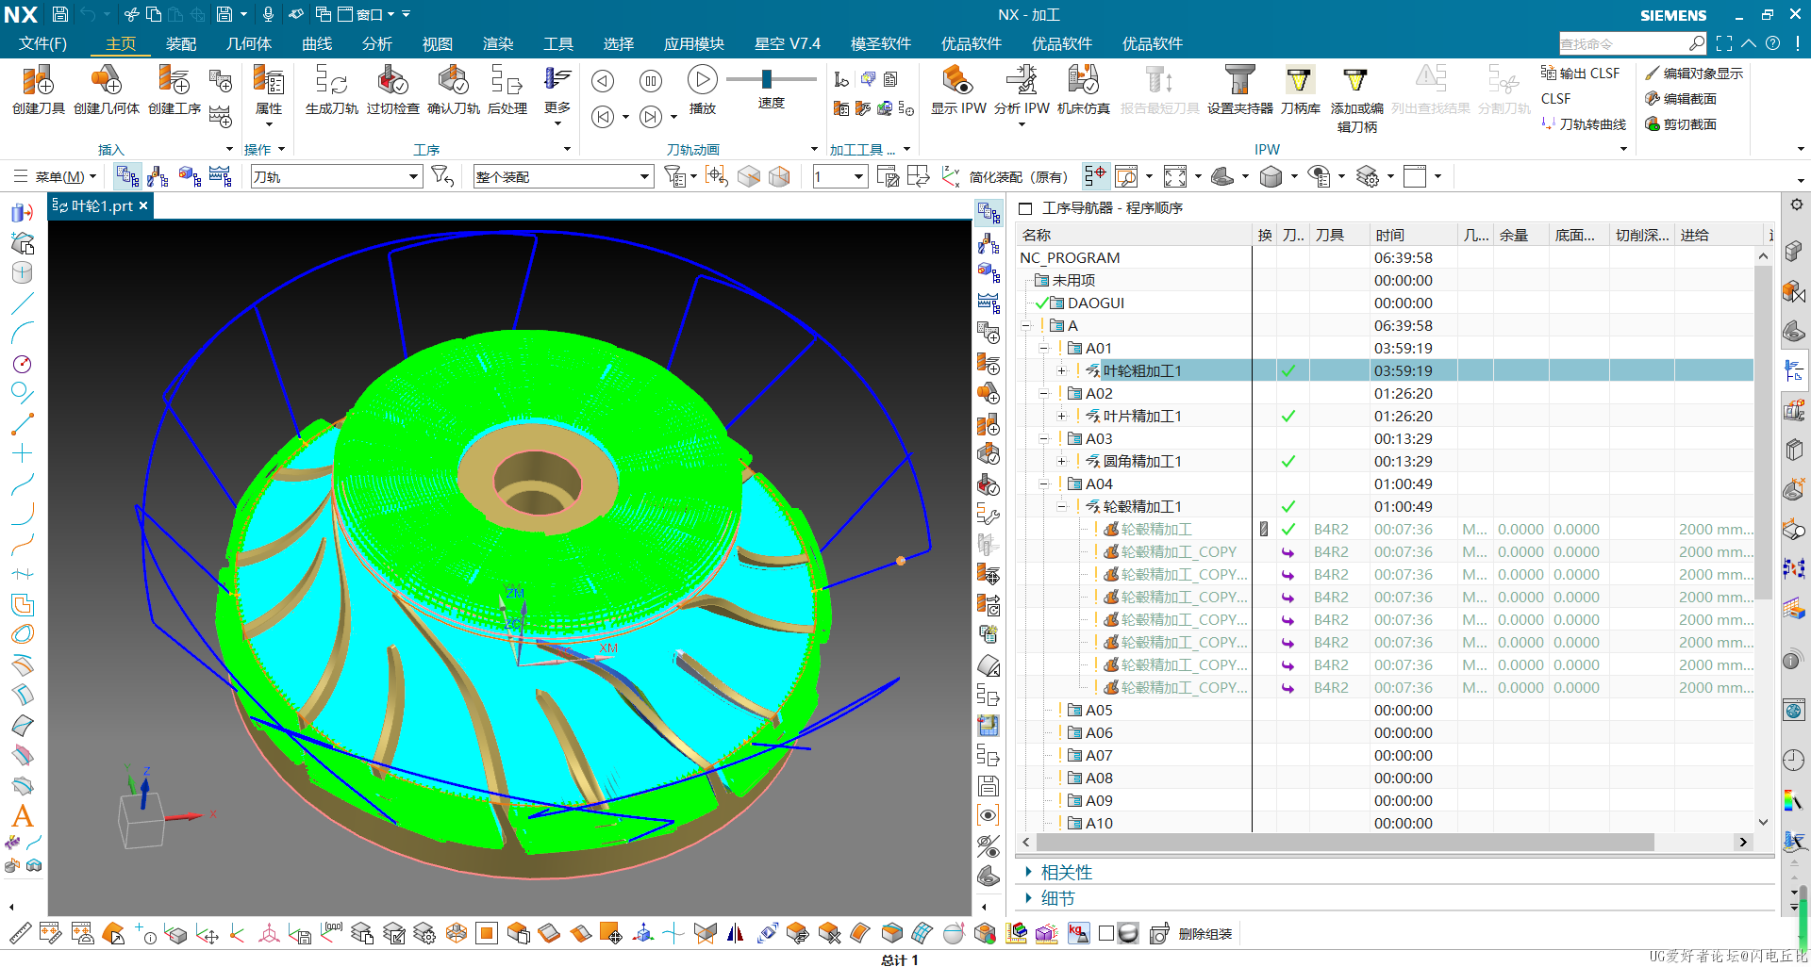1811x967 pixels.
Task: Click the settings gear icon at right sidebar top
Action: coord(1796,205)
